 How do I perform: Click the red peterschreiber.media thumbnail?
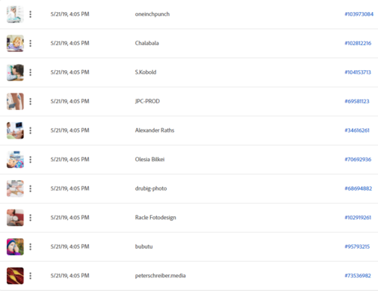(15, 276)
